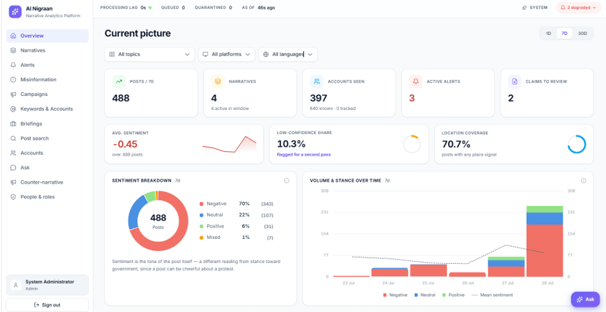Click the Narratives layers icon in sidebar
Viewport: 606px width, 312px height.
click(13, 50)
